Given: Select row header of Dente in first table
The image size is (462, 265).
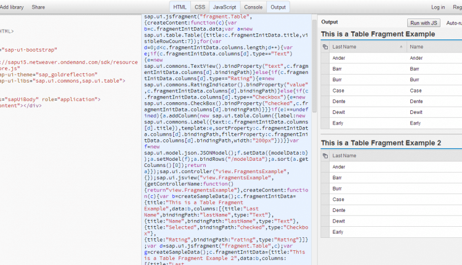Looking at the screenshot, I should (x=325, y=102).
